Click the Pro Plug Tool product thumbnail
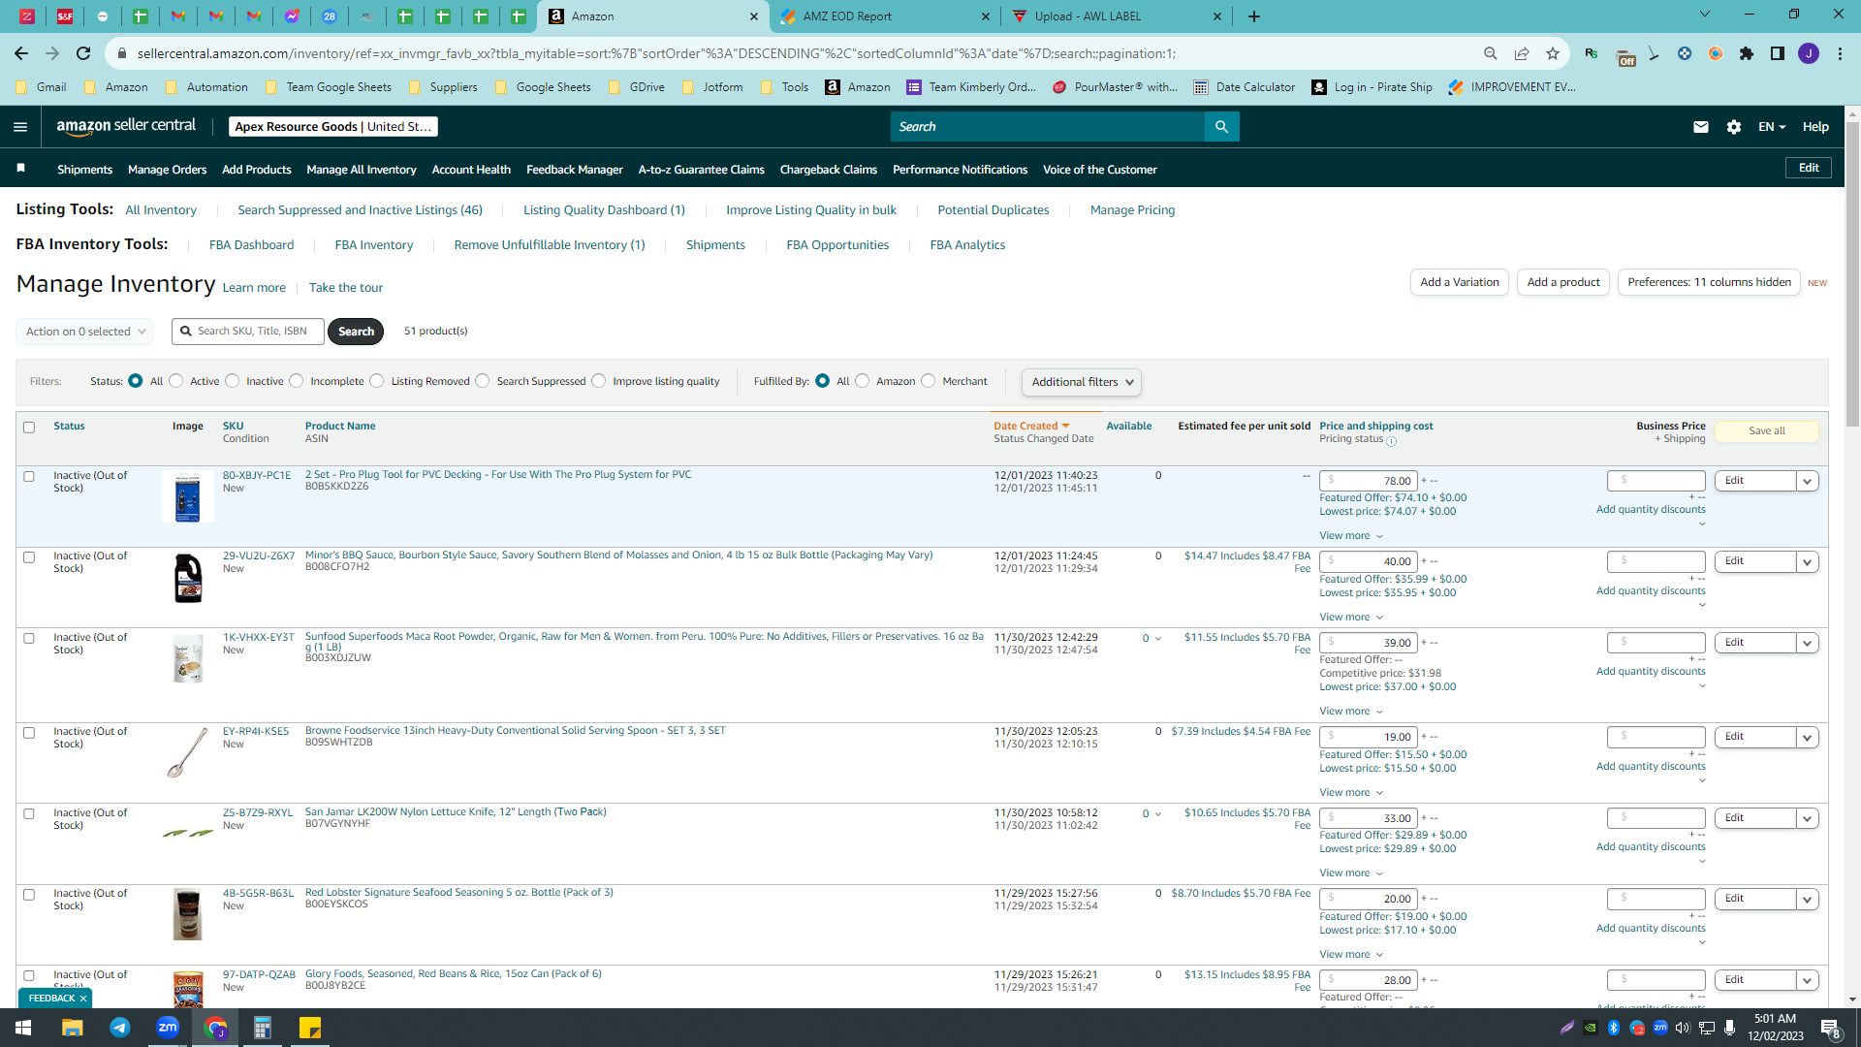 coord(188,497)
